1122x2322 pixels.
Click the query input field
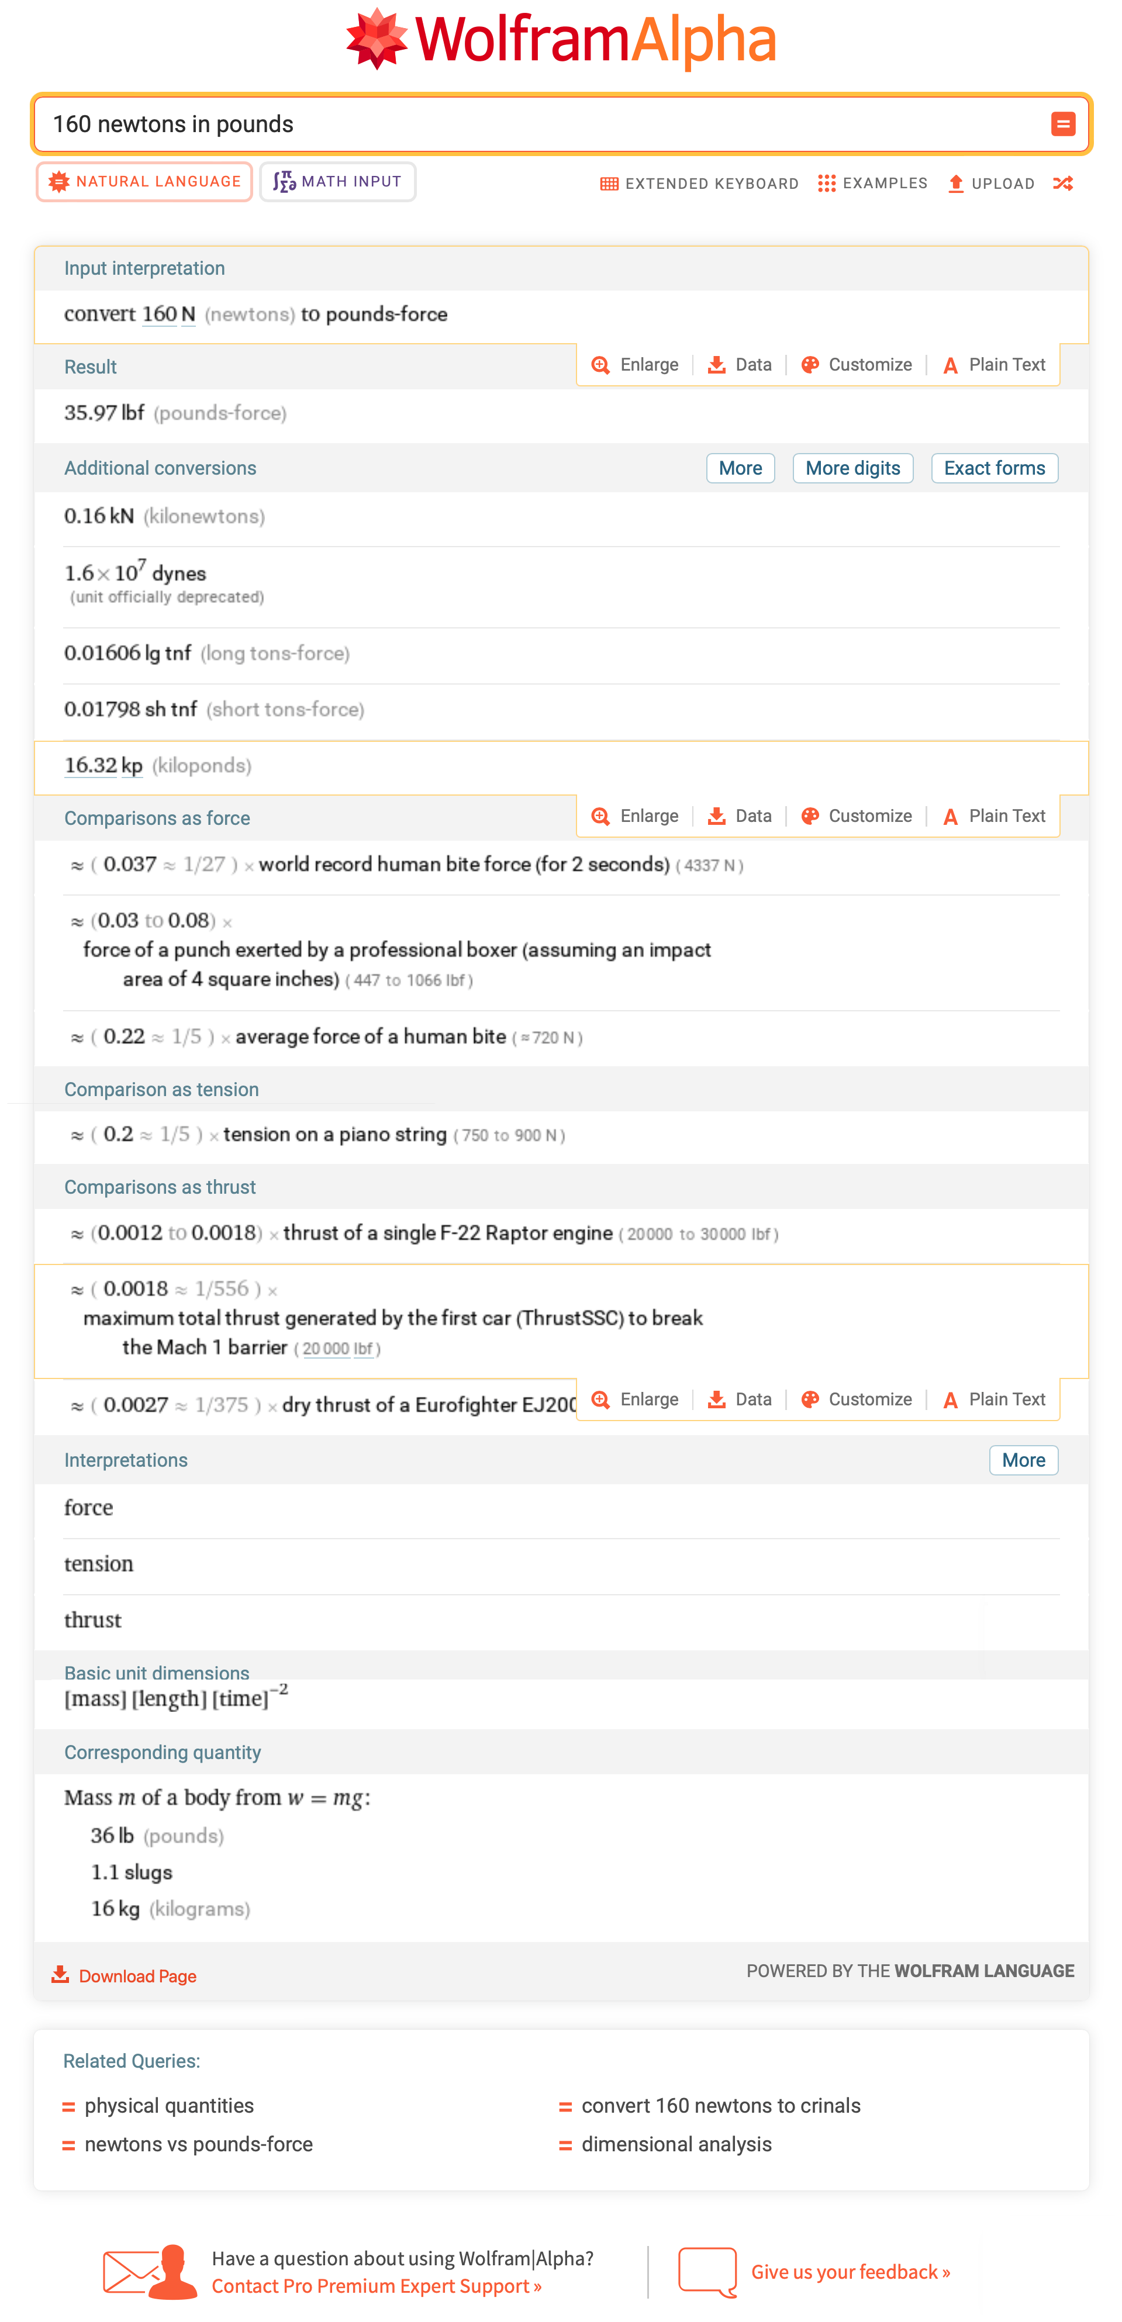541,125
